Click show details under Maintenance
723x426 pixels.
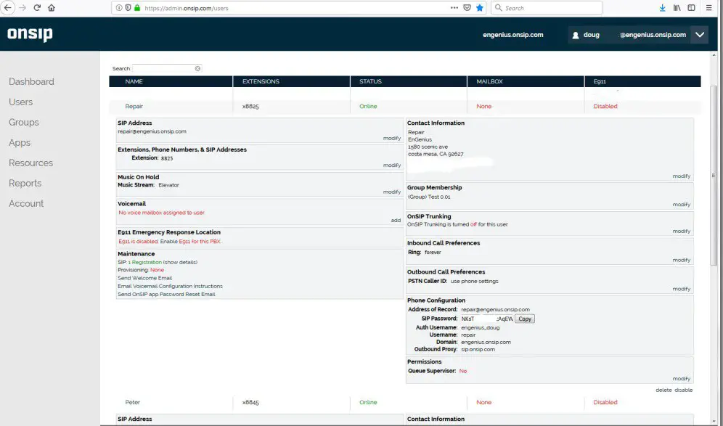click(x=180, y=262)
